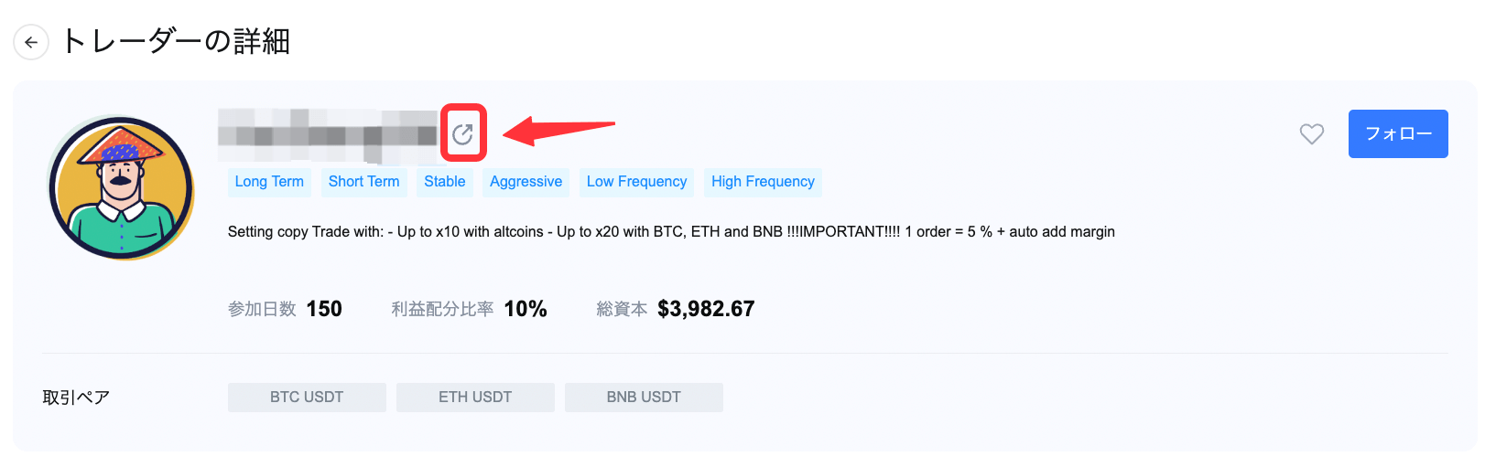Viewport: 1496px width, 467px height.
Task: Select the BTC USDT trading pair
Action: point(307,398)
